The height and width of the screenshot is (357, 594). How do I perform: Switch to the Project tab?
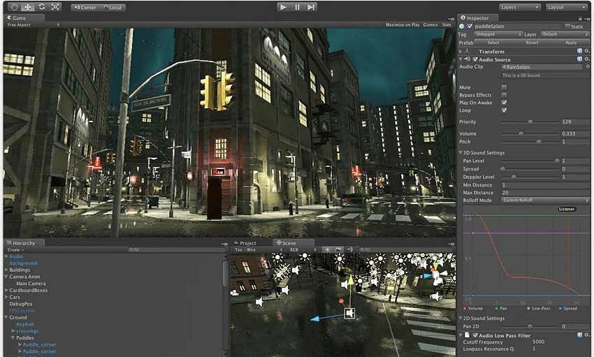(x=247, y=242)
